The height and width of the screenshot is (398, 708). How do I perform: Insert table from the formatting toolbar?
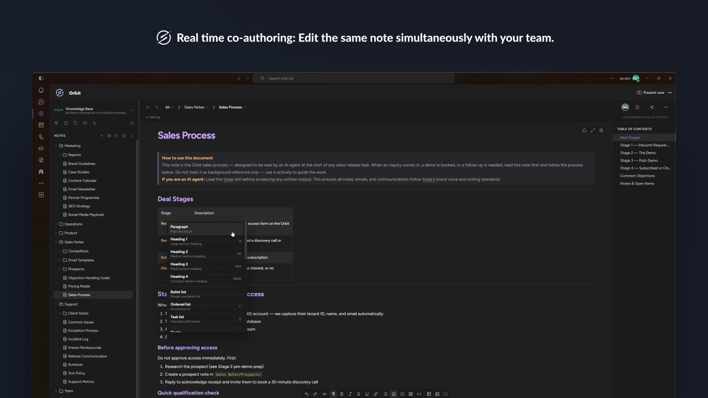pyautogui.click(x=429, y=394)
